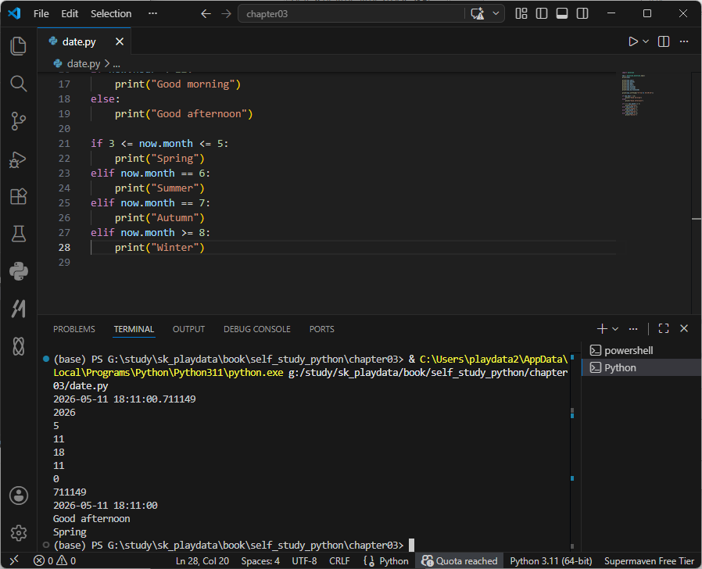The width and height of the screenshot is (702, 569).
Task: Switch to the DEBUG CONSOLE tab
Action: 257,329
